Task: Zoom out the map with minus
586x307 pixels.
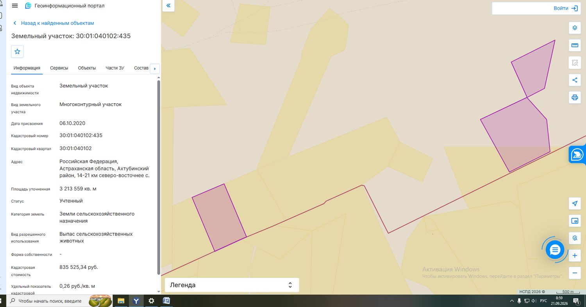Action: pyautogui.click(x=575, y=273)
